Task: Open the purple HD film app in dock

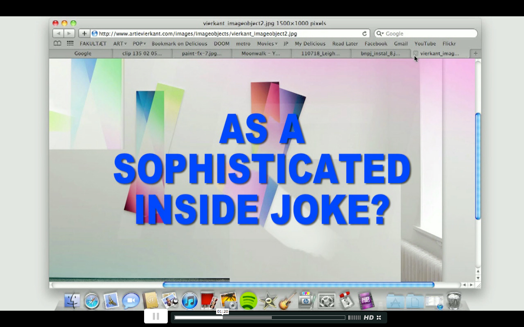Action: (366, 301)
